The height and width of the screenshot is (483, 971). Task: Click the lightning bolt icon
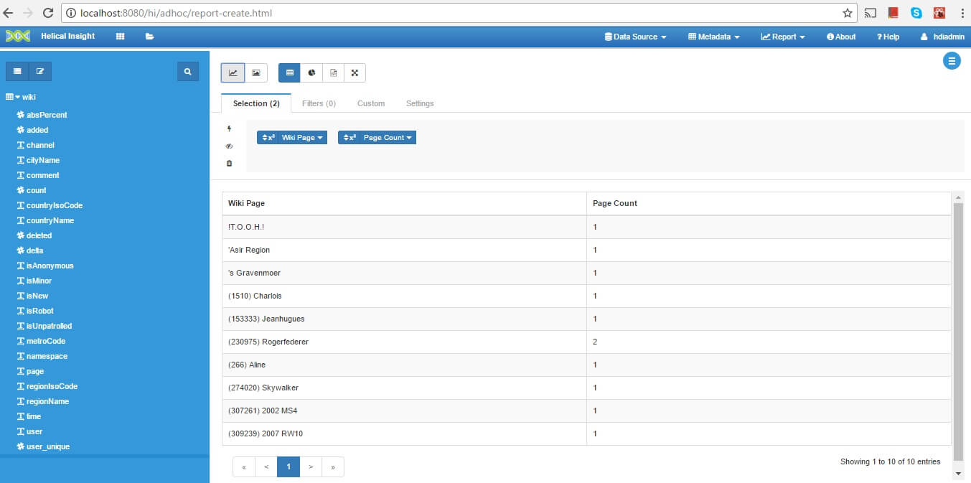tap(229, 129)
